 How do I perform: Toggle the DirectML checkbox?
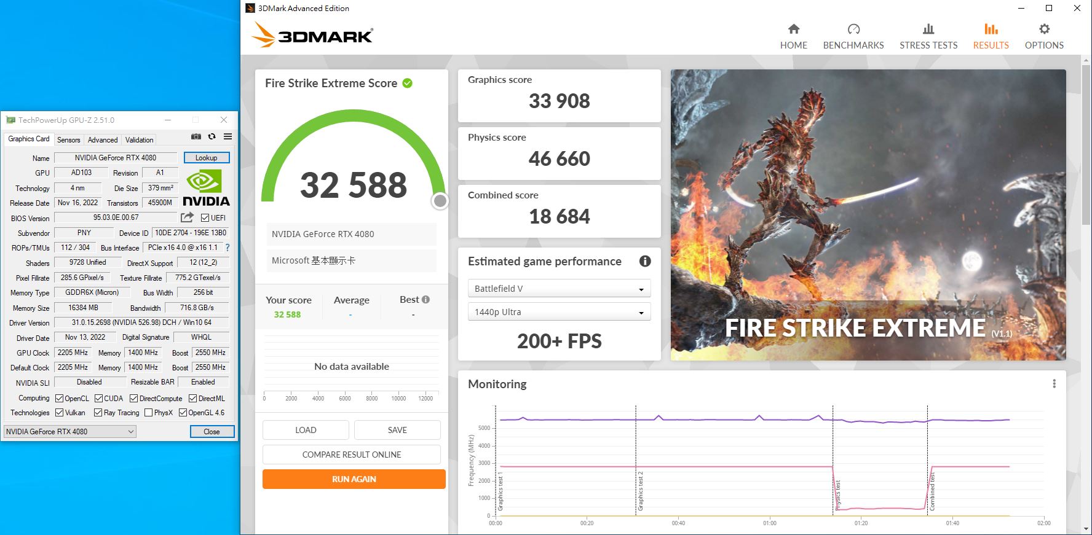click(x=192, y=399)
